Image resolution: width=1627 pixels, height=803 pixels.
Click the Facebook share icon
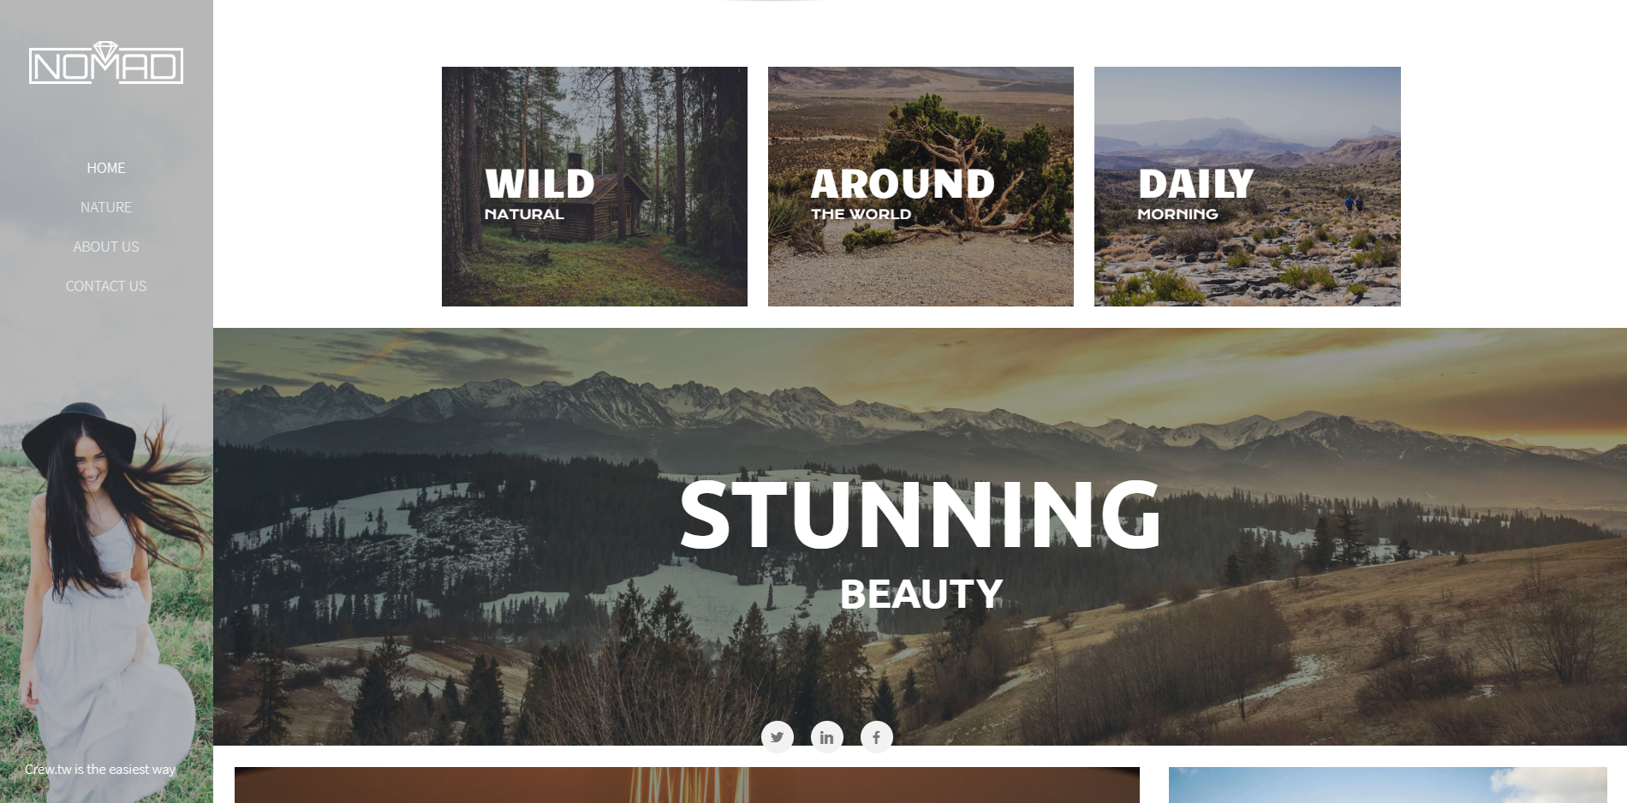click(x=876, y=736)
